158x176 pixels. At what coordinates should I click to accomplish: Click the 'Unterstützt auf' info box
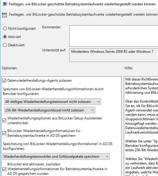(x=114, y=55)
